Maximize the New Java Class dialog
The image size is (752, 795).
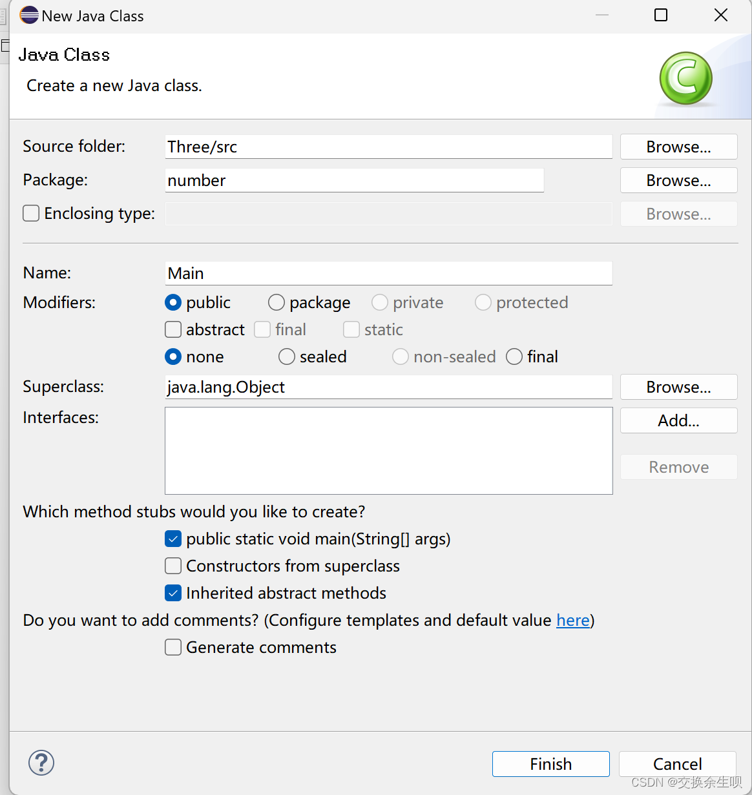(661, 15)
